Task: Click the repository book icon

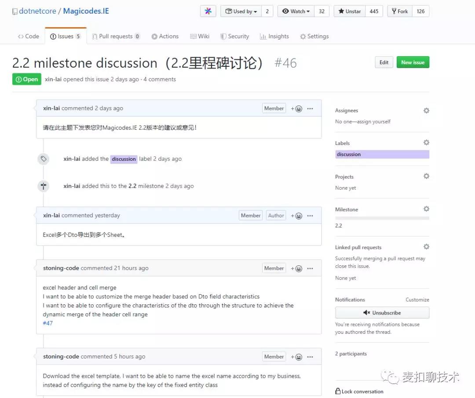Action: tap(15, 12)
